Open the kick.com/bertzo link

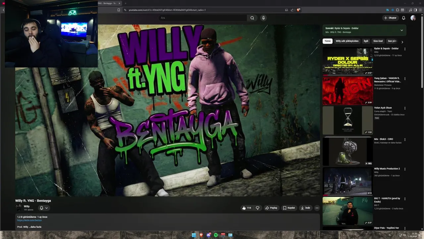[29, 220]
